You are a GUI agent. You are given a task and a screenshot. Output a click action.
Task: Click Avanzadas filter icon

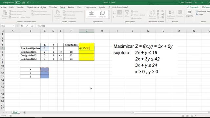point(132,18)
